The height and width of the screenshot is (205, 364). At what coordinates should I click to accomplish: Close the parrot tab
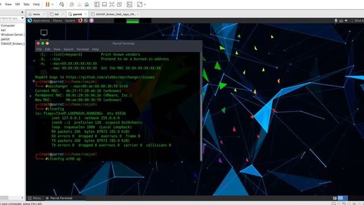pos(86,14)
